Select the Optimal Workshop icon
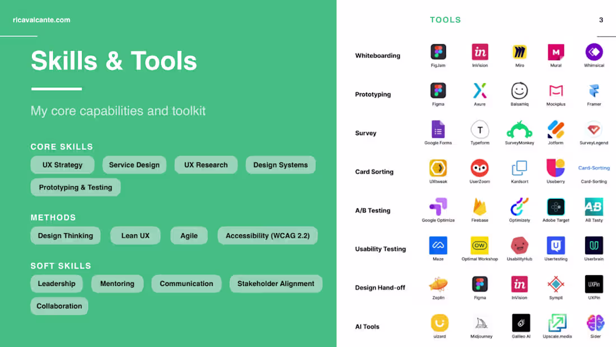Viewport: 616px width, 347px height. 480,245
